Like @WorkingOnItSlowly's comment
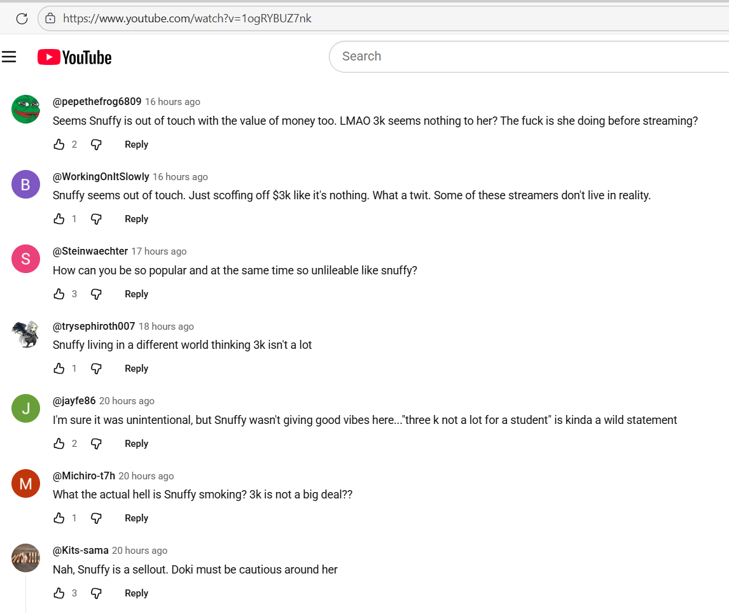This screenshot has height=613, width=729. click(x=59, y=219)
